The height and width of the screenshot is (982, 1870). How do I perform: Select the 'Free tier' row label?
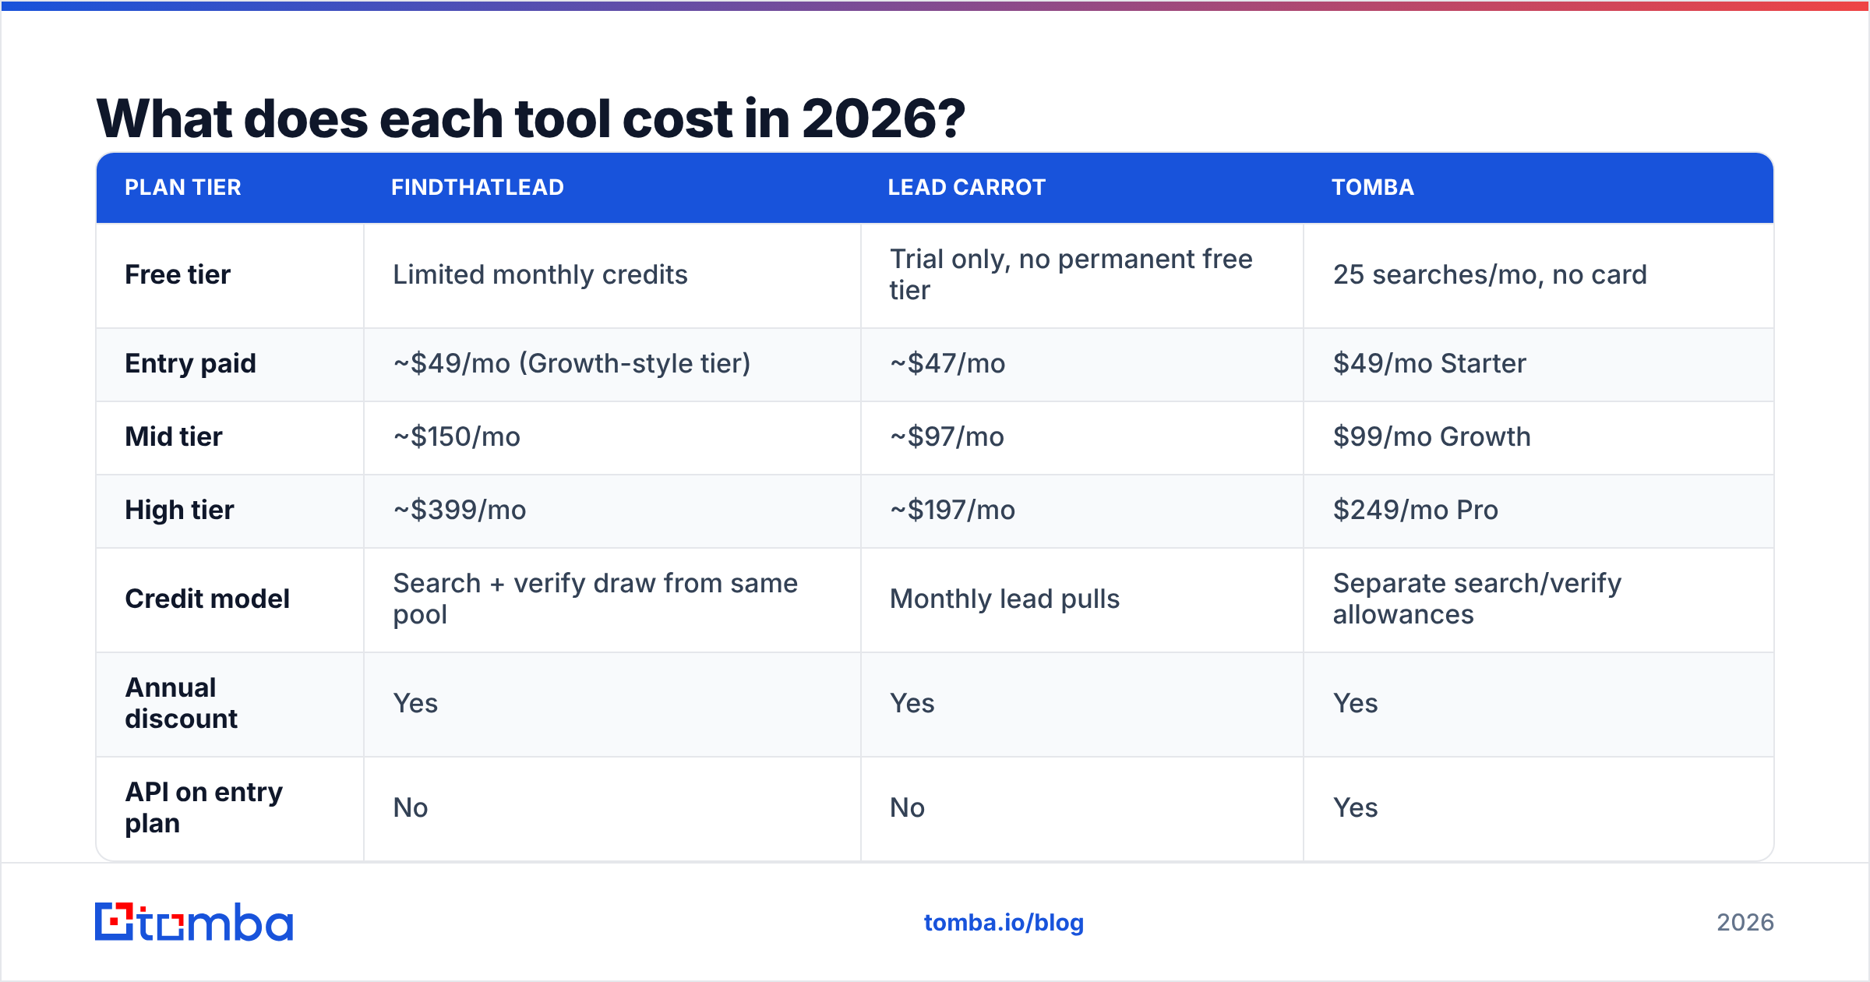(178, 274)
